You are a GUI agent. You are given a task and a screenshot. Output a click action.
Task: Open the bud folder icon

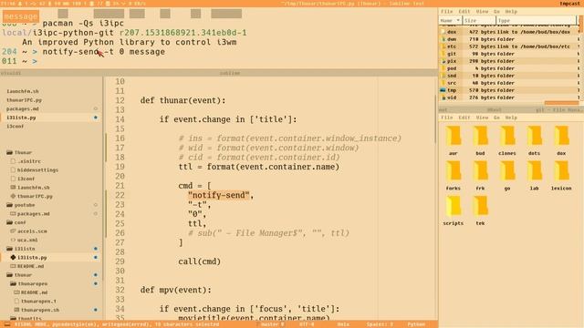(x=481, y=136)
